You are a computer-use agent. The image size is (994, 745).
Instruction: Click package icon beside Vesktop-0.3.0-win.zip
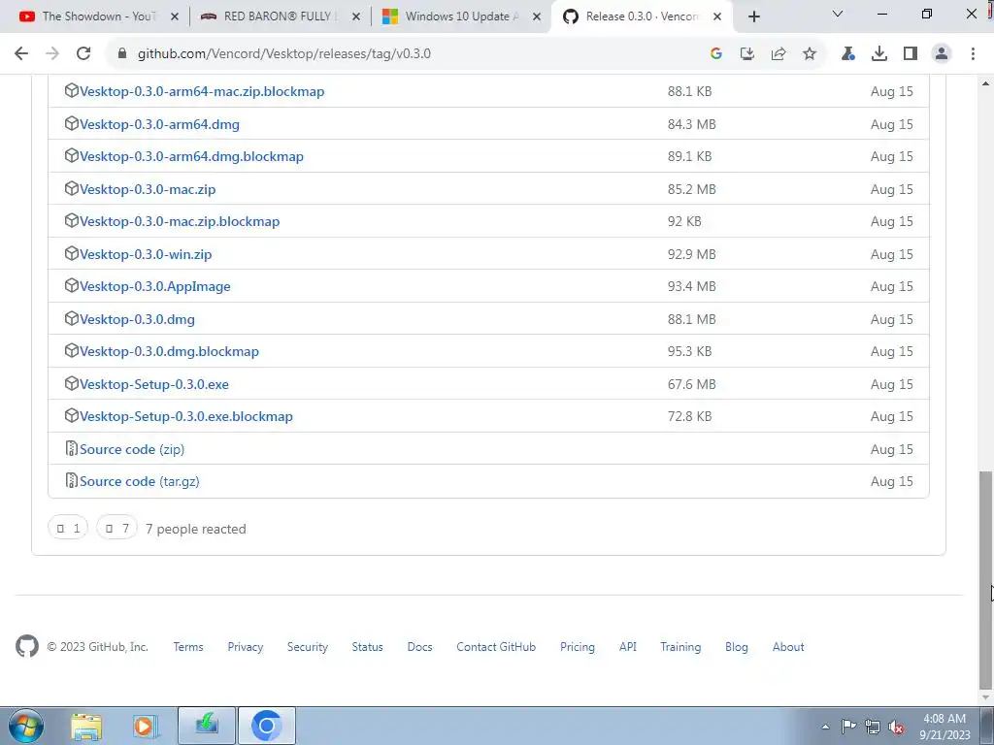click(72, 253)
